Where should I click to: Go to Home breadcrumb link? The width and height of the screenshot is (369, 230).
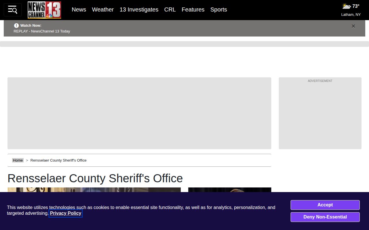tap(18, 160)
